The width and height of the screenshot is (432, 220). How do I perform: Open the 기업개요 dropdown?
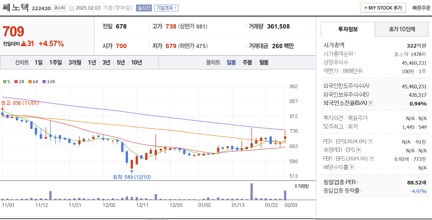pyautogui.click(x=166, y=8)
